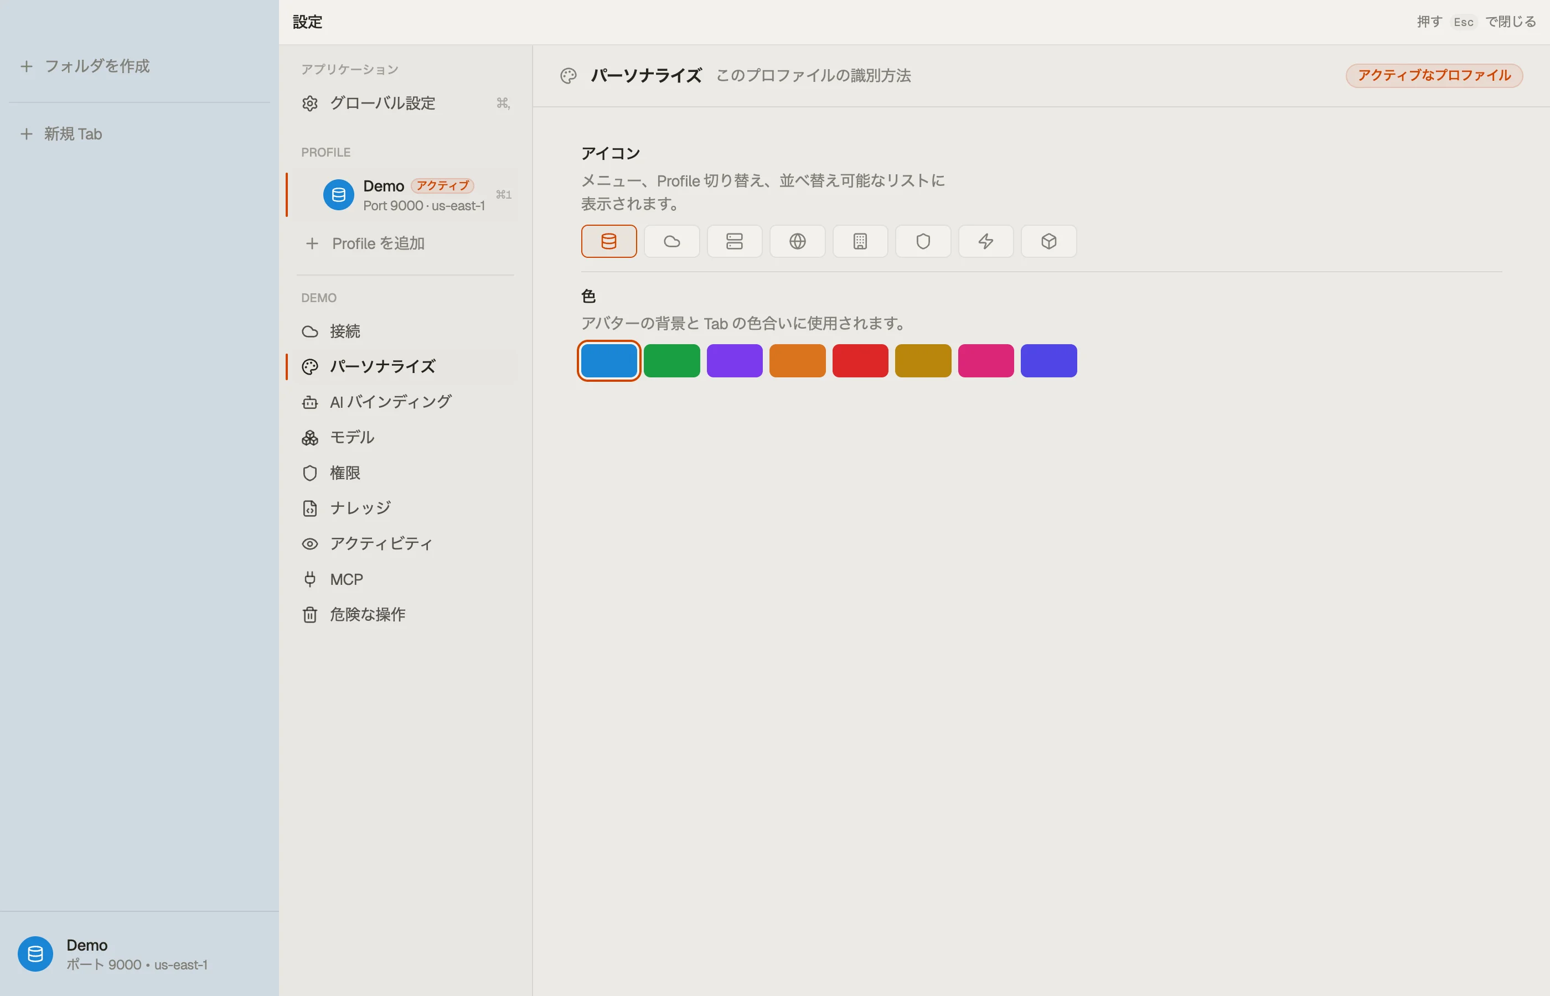Click the Demo profile avatar at bottom left
1550x996 pixels.
pos(35,954)
